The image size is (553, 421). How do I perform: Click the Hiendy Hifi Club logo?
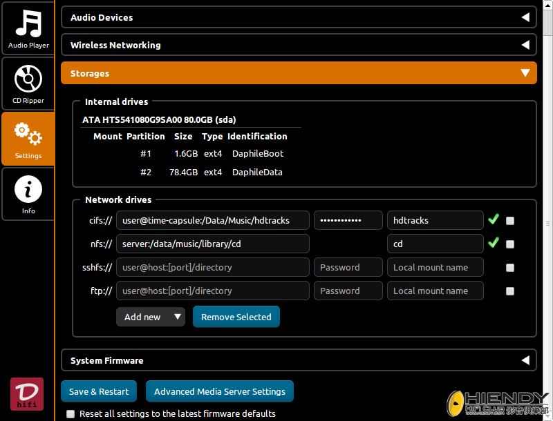click(x=498, y=404)
